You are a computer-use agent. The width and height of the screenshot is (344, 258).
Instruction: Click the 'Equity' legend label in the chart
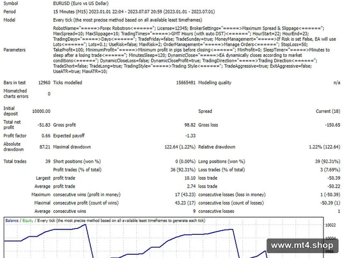pyautogui.click(x=28, y=221)
